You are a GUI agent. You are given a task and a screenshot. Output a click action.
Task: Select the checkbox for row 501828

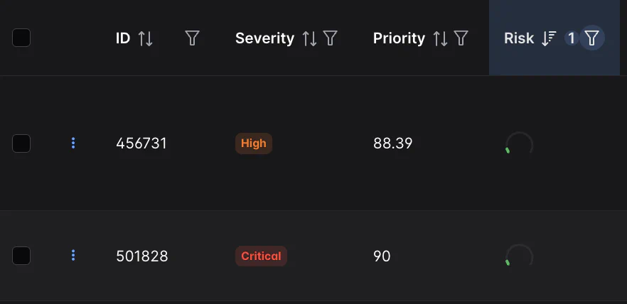click(21, 256)
